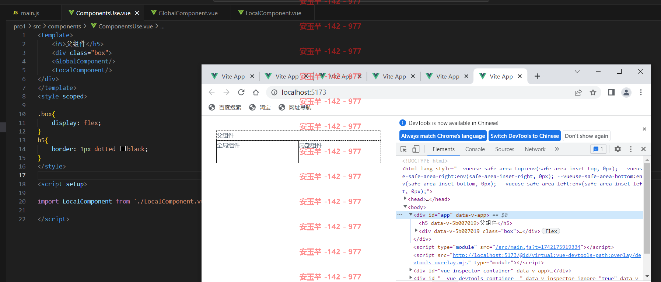
Task: Open the issues counter badge
Action: [x=598, y=149]
